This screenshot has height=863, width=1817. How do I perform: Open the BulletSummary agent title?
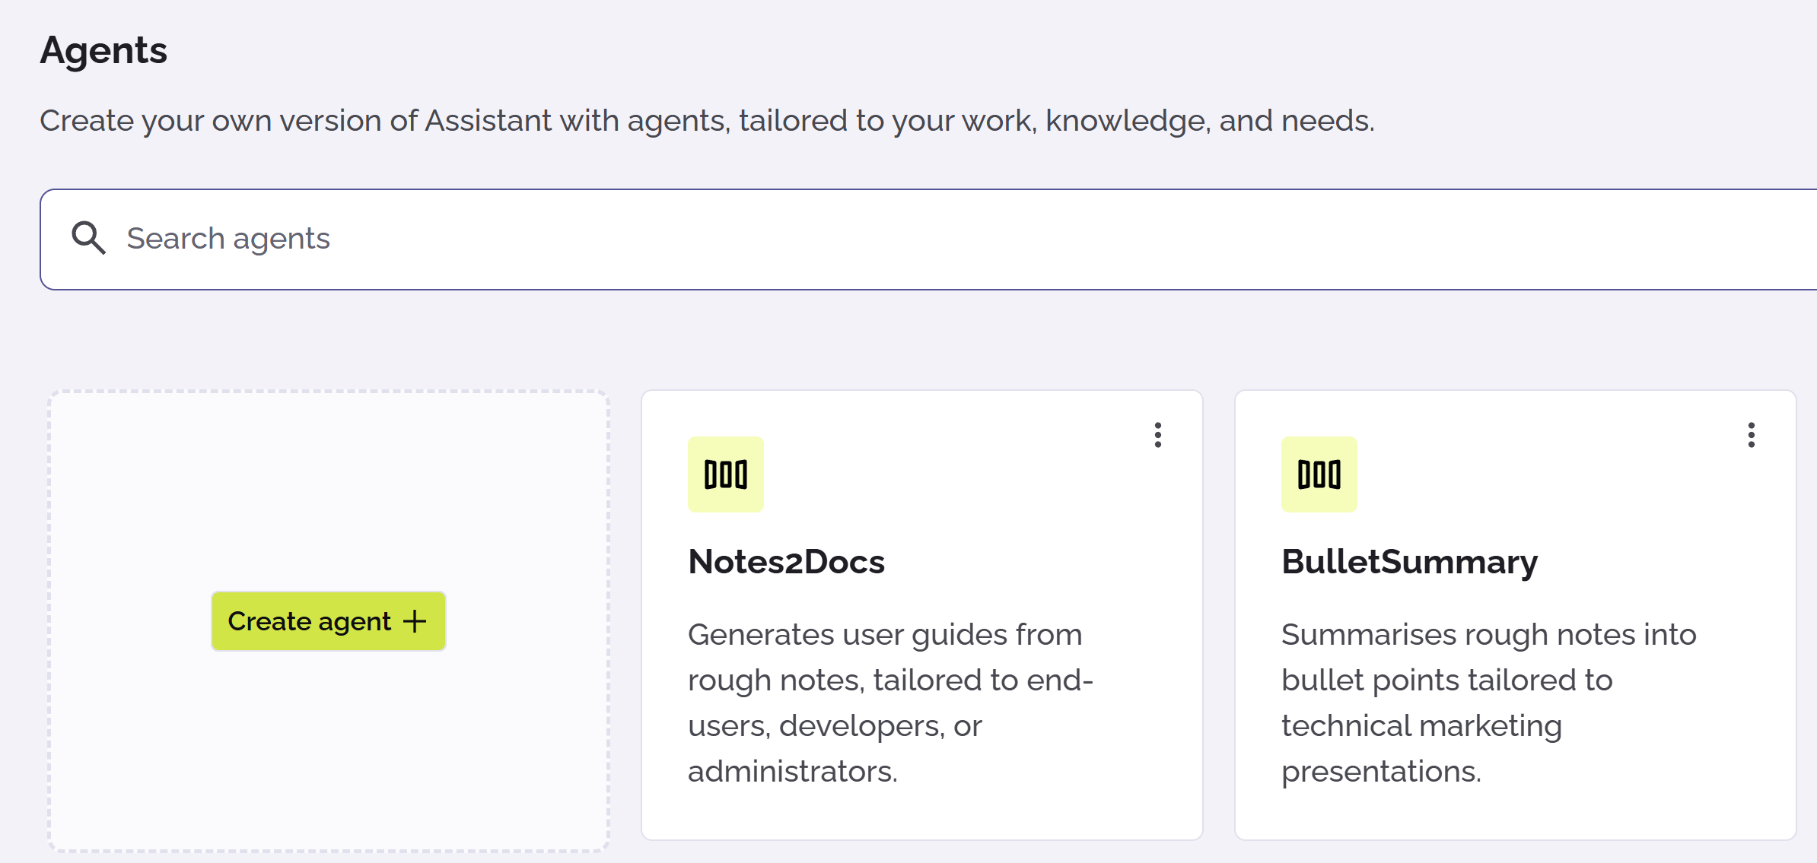(1409, 562)
